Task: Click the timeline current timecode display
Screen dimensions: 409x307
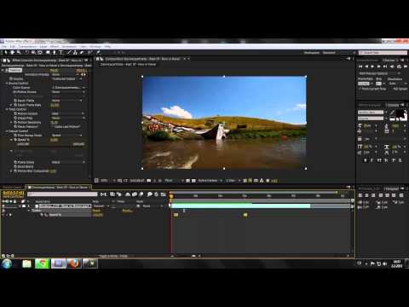Action: click(x=14, y=193)
